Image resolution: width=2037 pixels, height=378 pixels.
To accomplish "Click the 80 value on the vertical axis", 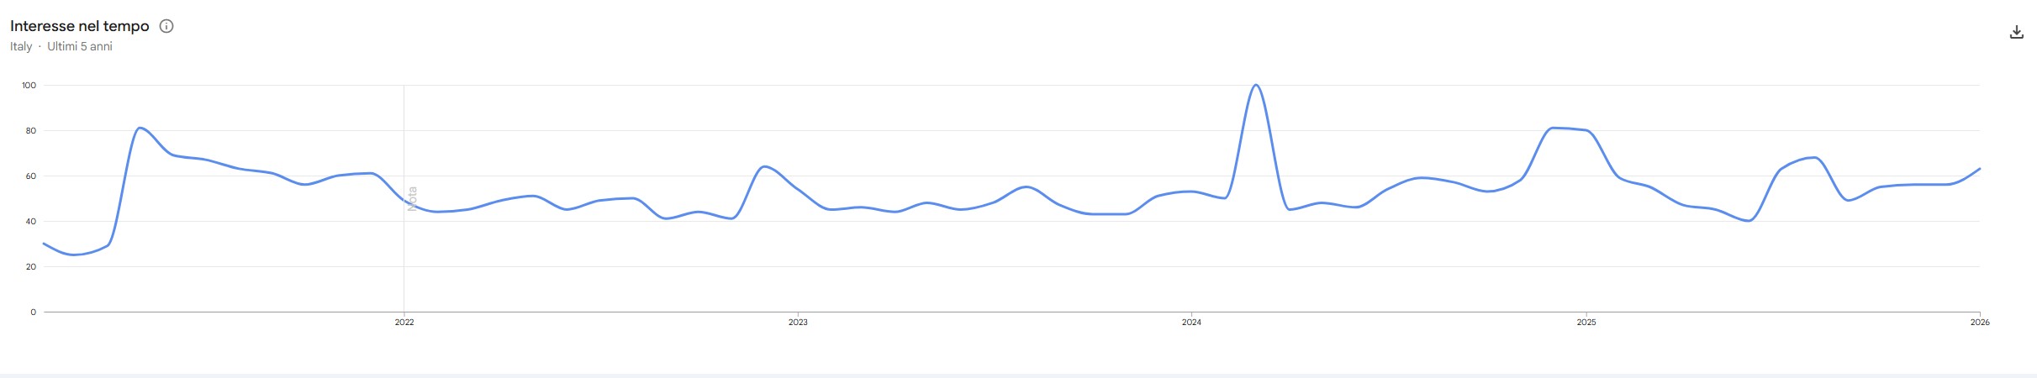I will 31,131.
